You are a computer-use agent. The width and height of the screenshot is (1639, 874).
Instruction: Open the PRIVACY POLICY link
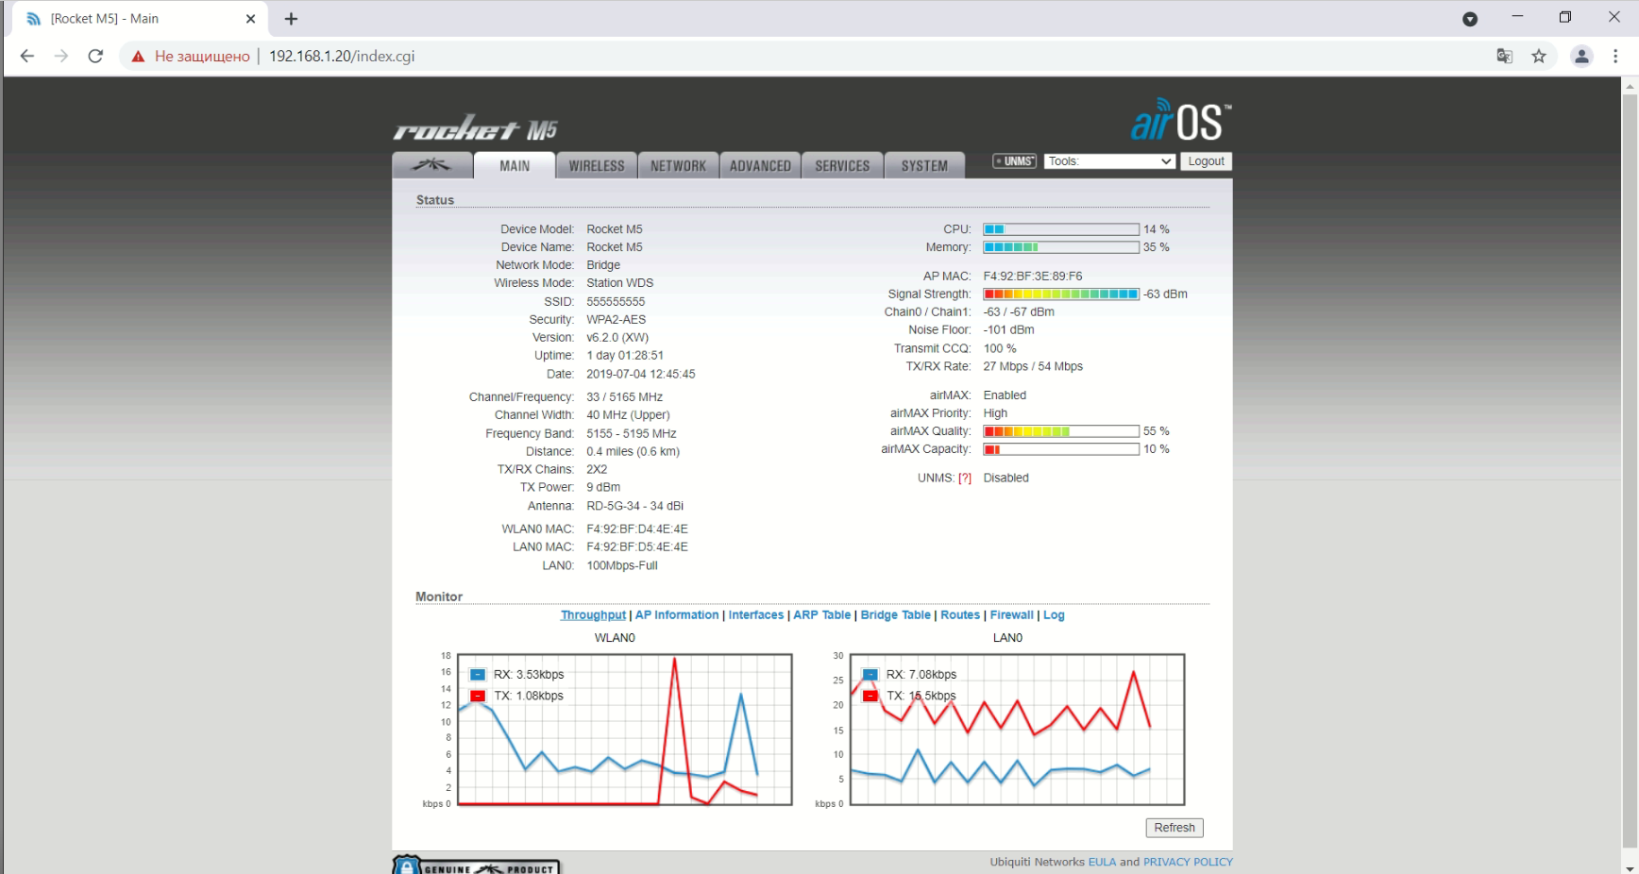(x=1188, y=862)
